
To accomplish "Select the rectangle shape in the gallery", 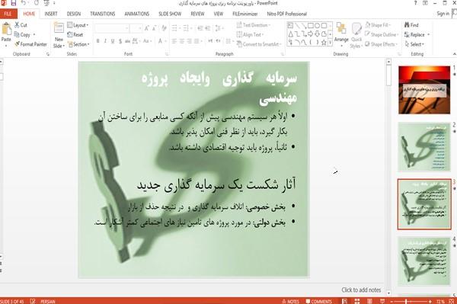I will [x=311, y=26].
